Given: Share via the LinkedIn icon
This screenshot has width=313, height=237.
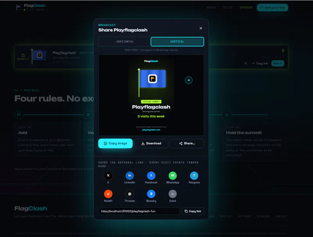Looking at the screenshot, I should click(x=130, y=175).
